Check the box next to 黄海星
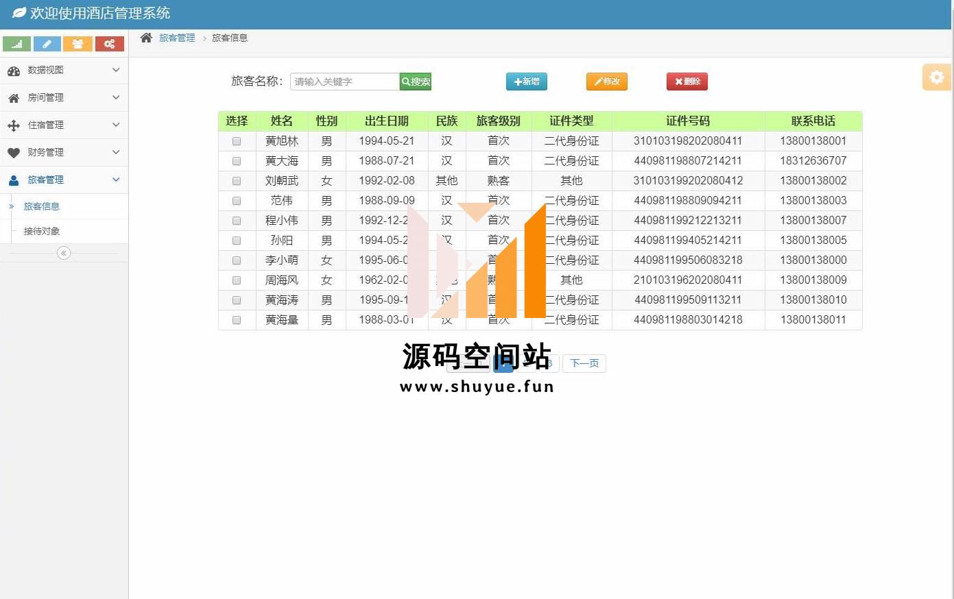The width and height of the screenshot is (954, 599). pos(237,320)
